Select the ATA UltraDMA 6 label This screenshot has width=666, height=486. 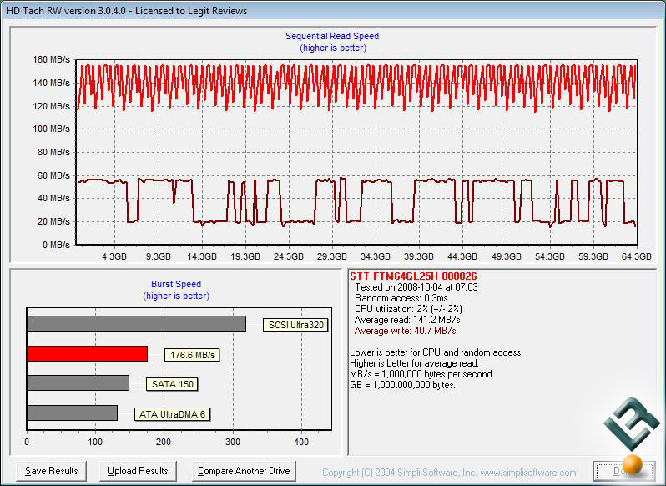tap(171, 414)
